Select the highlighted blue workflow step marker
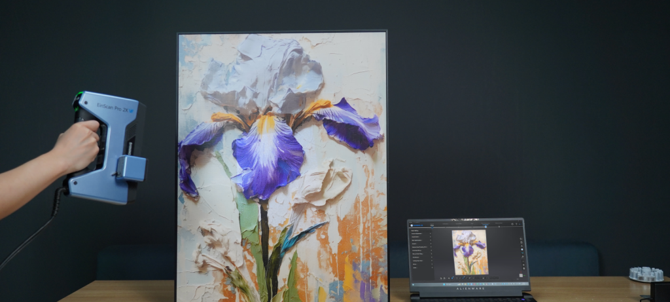This screenshot has height=302, width=670. pos(486,227)
